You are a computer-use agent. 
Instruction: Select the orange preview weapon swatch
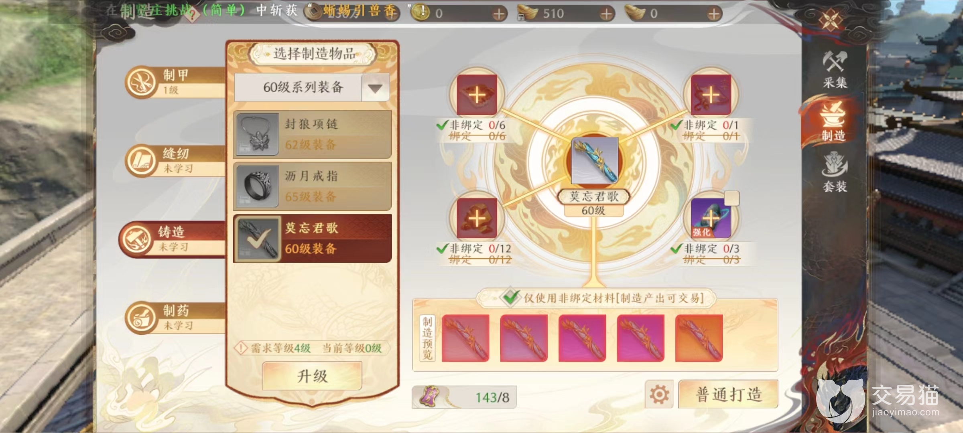tap(699, 338)
